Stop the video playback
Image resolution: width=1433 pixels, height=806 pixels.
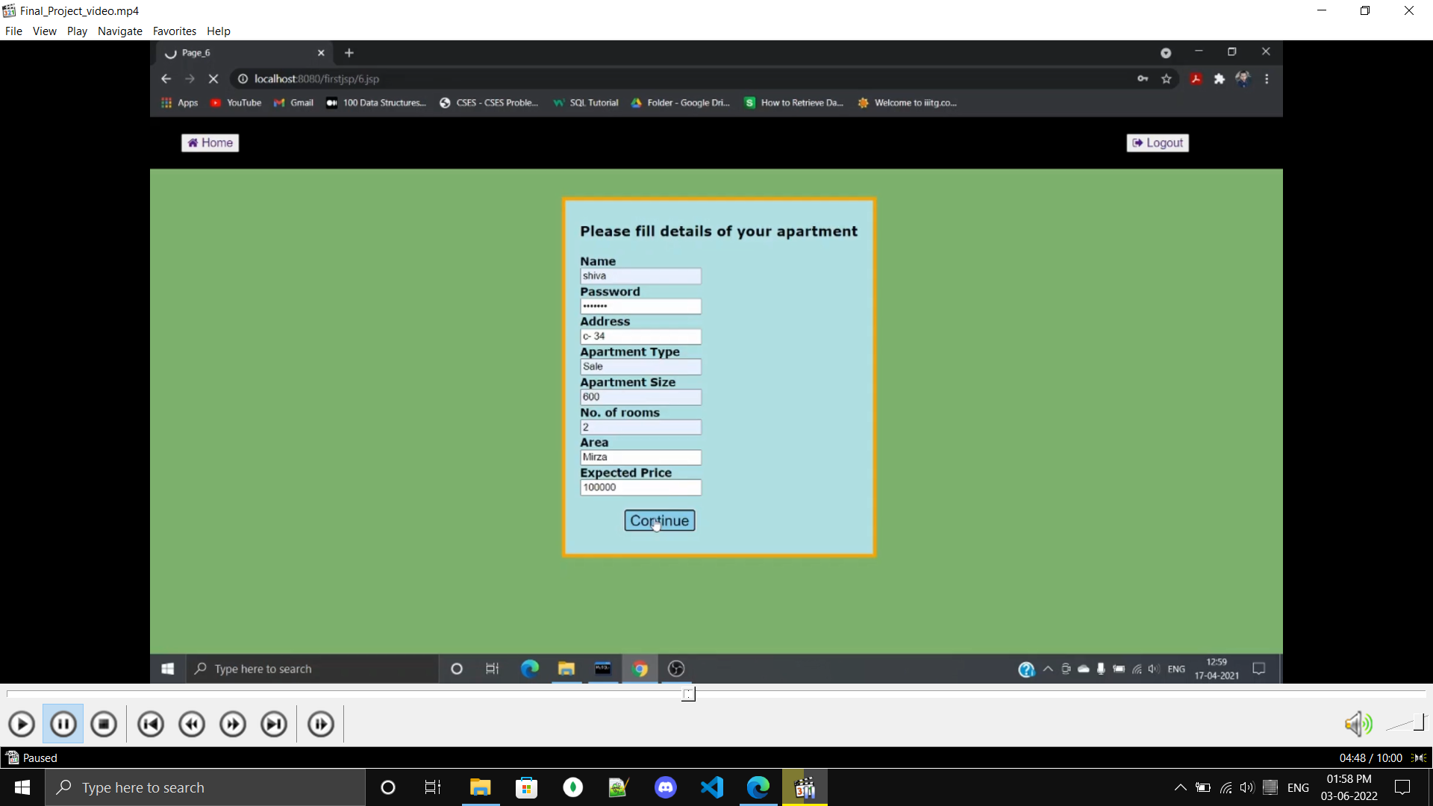point(104,724)
